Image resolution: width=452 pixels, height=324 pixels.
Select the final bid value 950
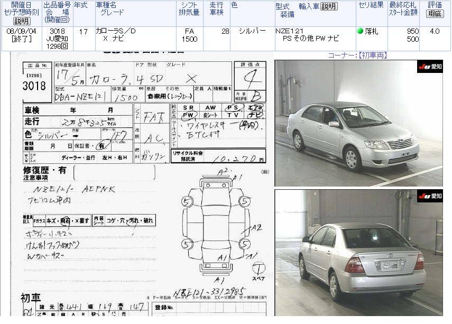413,31
